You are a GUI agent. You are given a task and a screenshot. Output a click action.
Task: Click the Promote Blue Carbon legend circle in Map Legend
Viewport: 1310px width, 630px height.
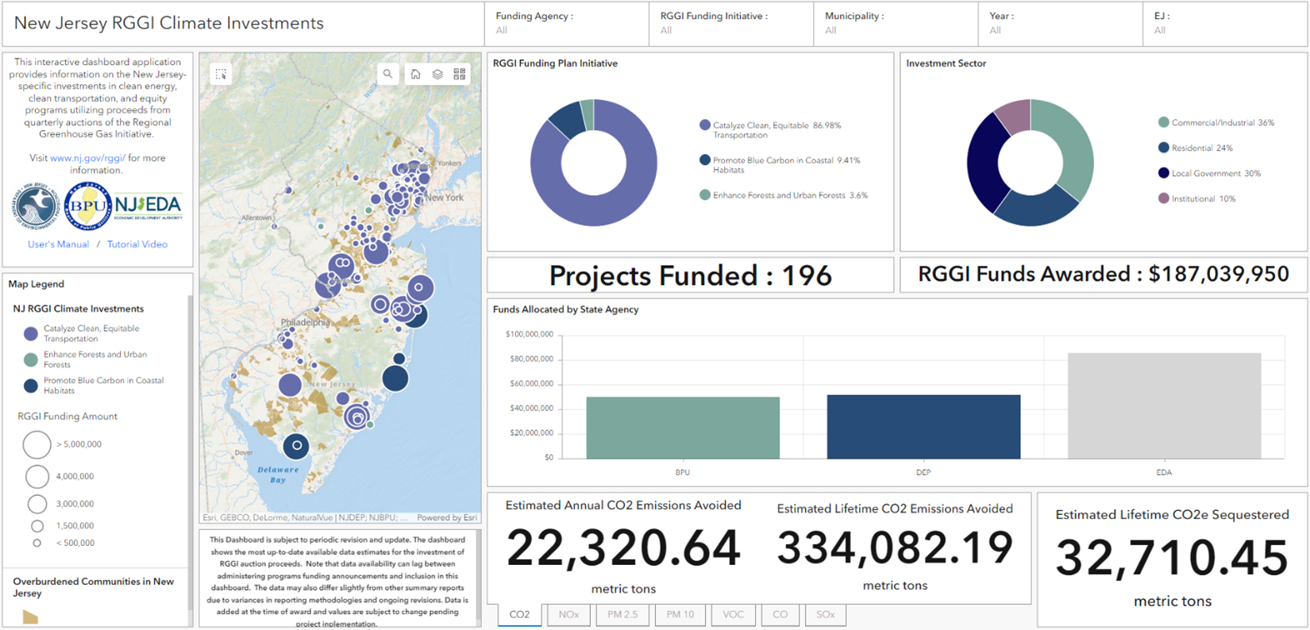[30, 386]
